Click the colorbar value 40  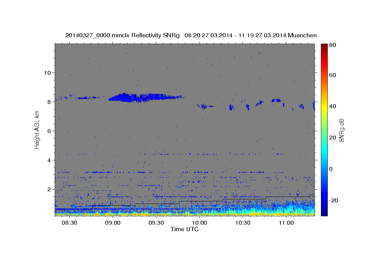(333, 106)
